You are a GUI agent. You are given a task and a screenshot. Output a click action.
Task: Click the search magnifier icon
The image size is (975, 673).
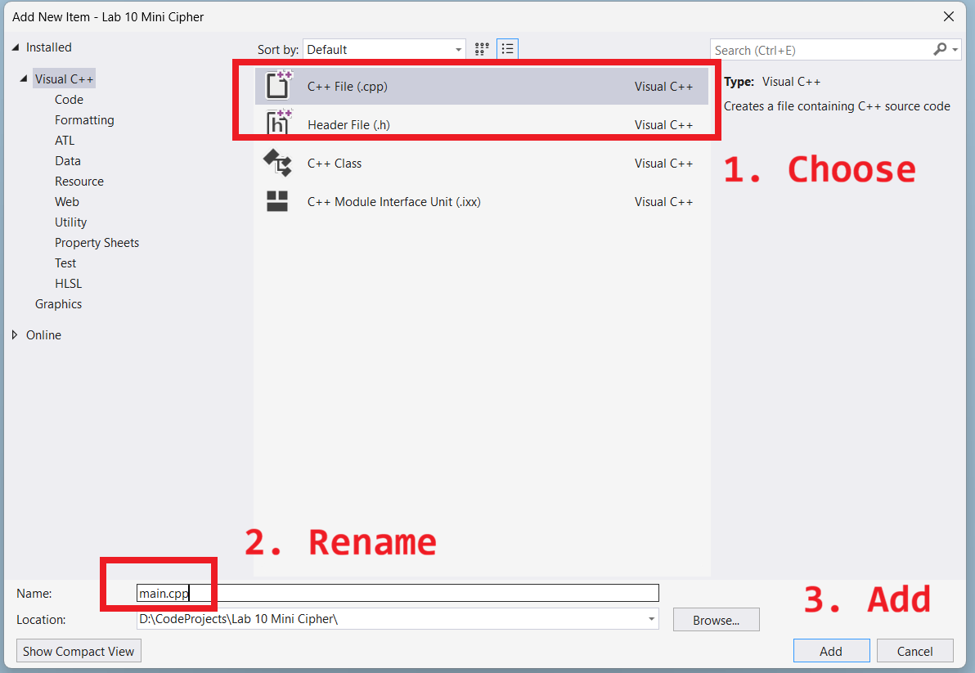940,50
